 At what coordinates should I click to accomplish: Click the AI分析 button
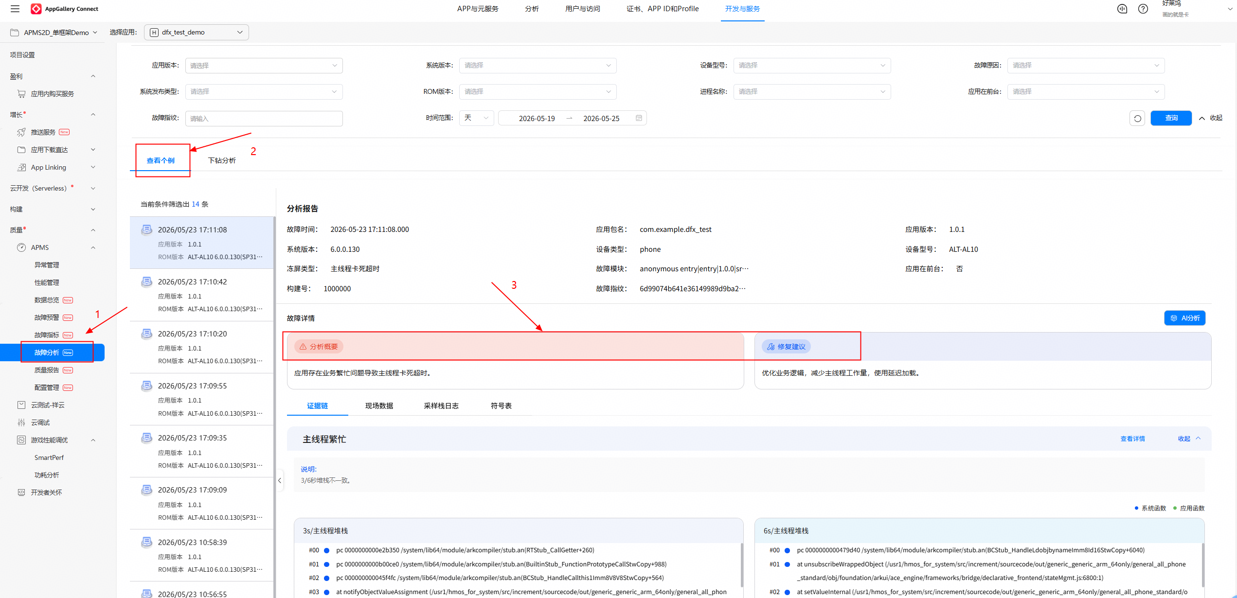[x=1184, y=318]
